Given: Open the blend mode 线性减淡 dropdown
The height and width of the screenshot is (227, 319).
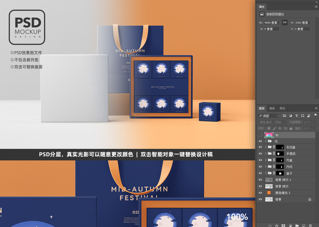Looking at the screenshot, I should (x=272, y=122).
